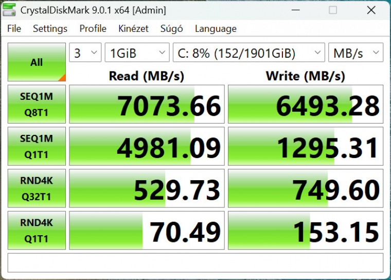Viewport: 391px width, 280px height.
Task: Expand the C: drive selection dropdown
Action: (249, 52)
